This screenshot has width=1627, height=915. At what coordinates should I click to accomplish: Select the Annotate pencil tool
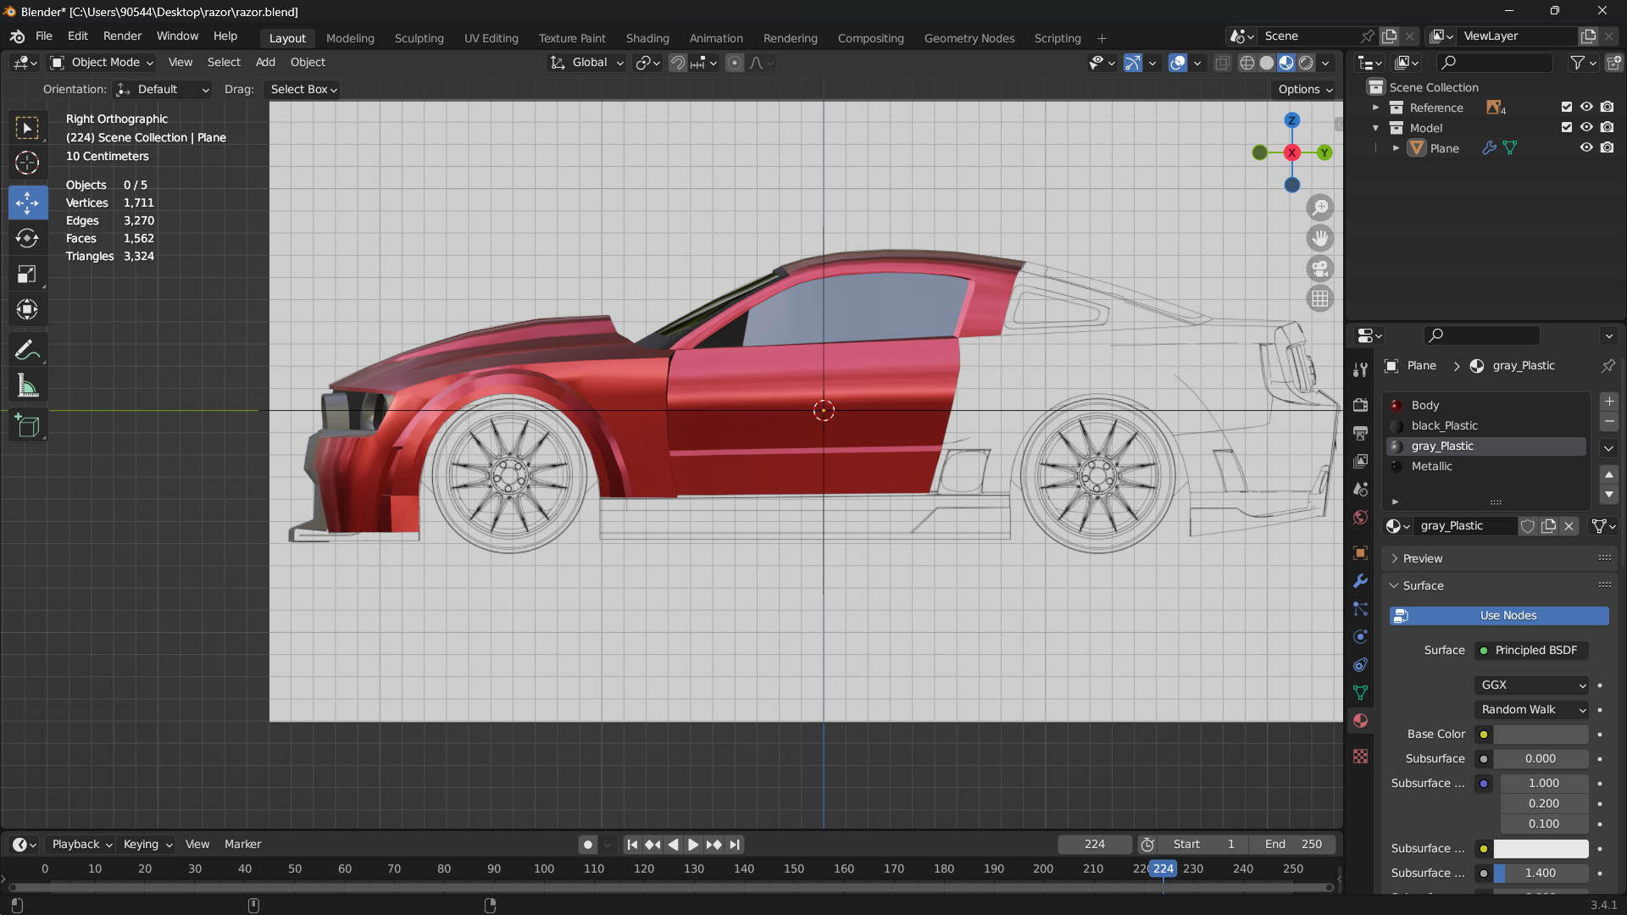tap(27, 350)
